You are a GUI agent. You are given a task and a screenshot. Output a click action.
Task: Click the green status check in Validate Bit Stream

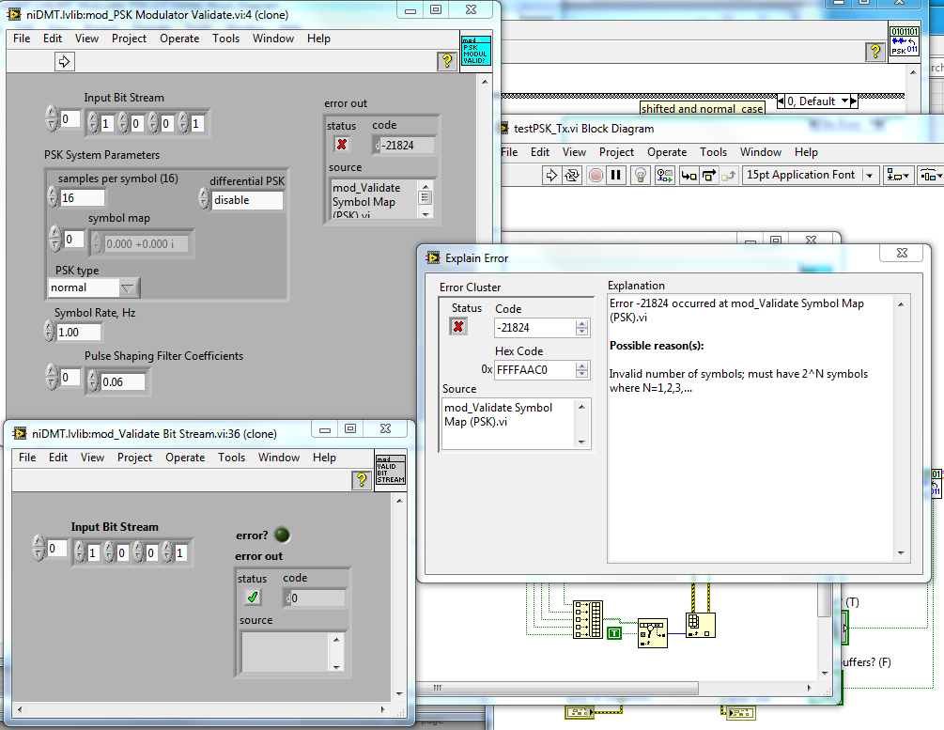click(x=251, y=597)
